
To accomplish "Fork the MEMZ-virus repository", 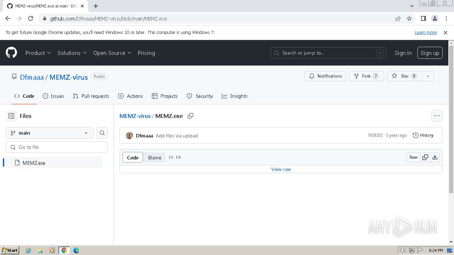I will tap(366, 76).
